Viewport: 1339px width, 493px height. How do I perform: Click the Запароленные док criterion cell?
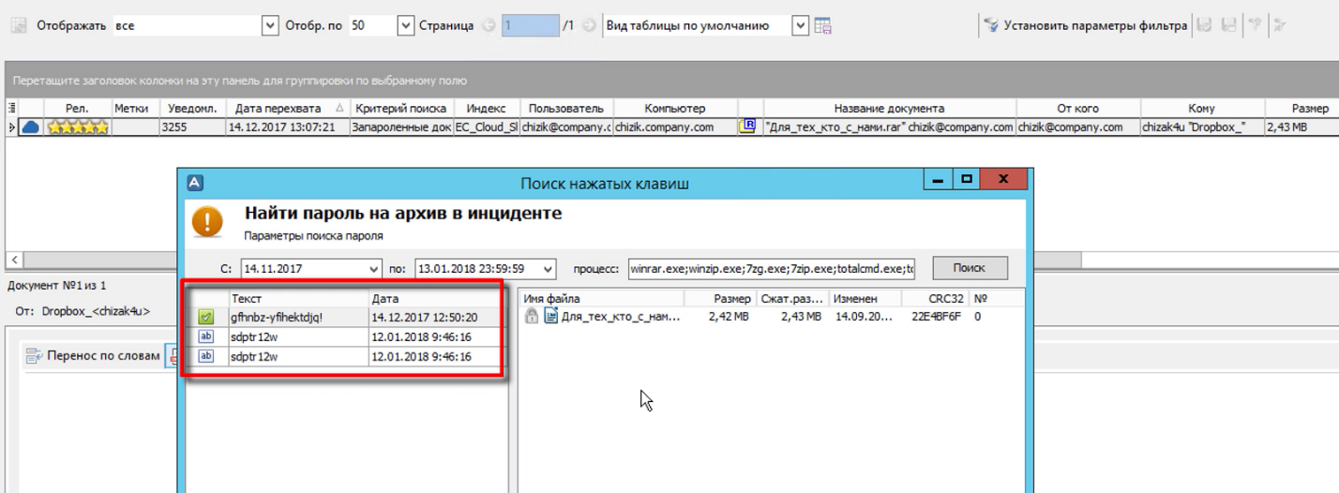click(x=400, y=127)
